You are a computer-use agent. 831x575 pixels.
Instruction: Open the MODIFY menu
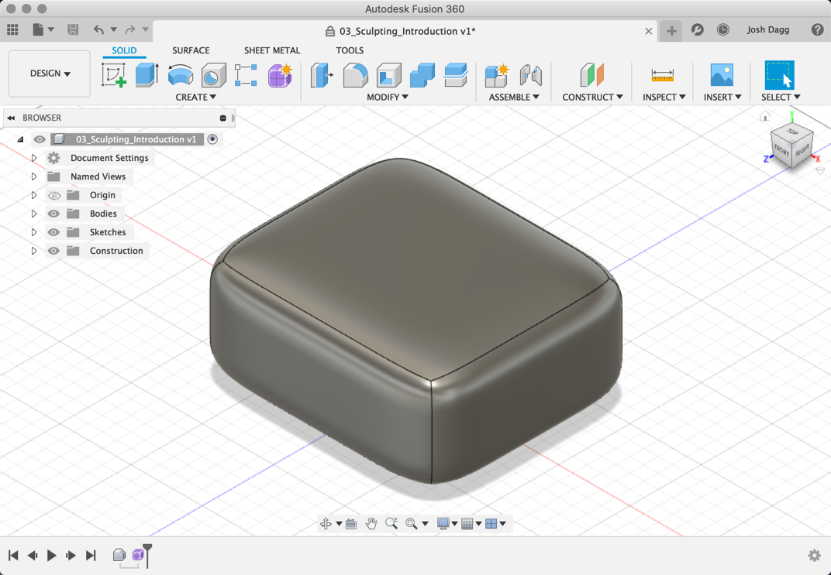pyautogui.click(x=388, y=97)
